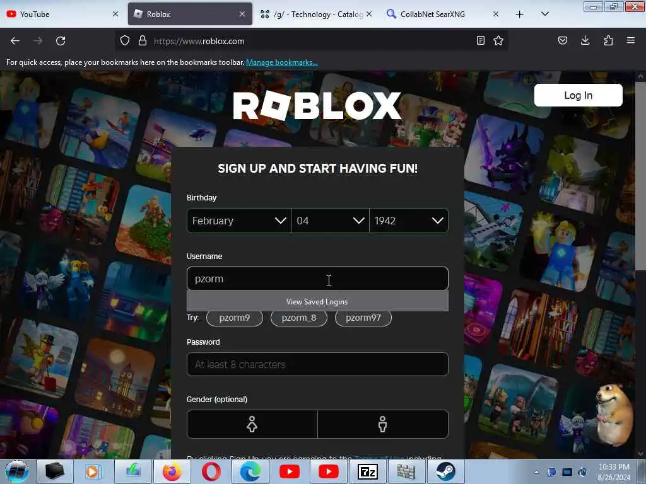
Task: Click the taskbar clock showing 10:33 PM
Action: coord(614,472)
